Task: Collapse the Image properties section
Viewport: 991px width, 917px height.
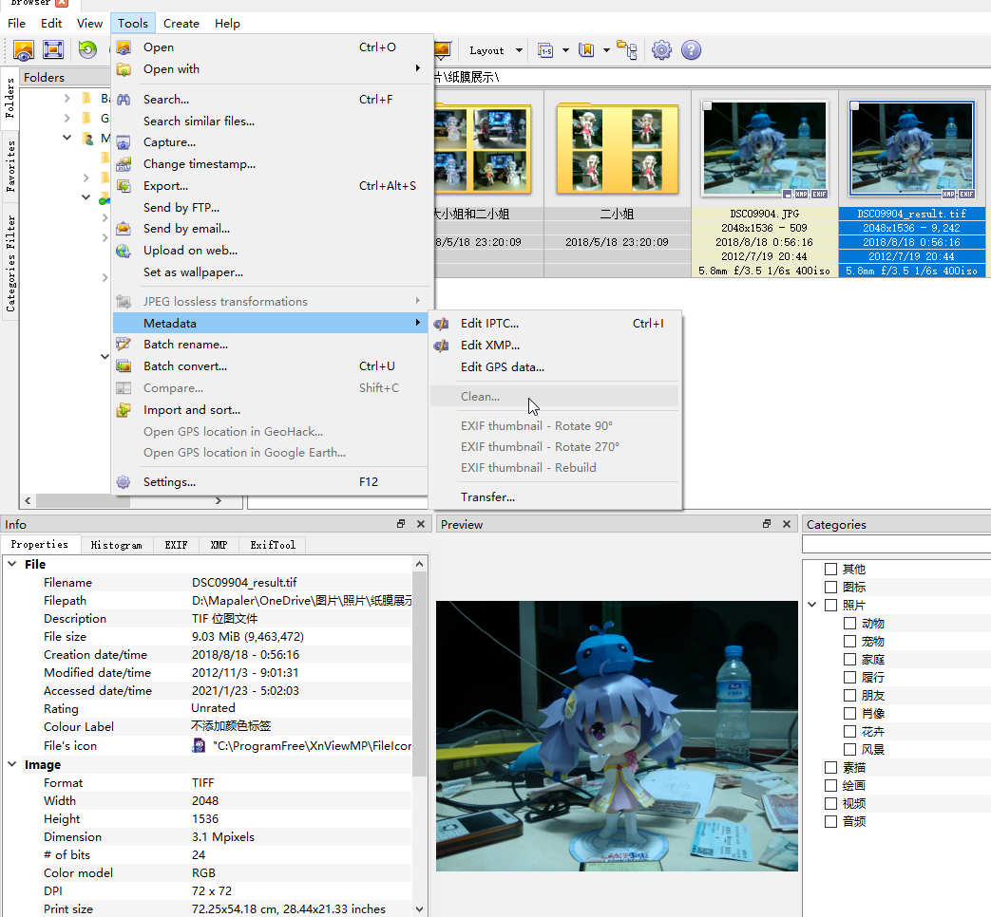Action: click(11, 764)
